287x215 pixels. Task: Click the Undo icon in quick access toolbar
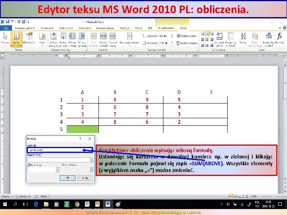click(12, 21)
